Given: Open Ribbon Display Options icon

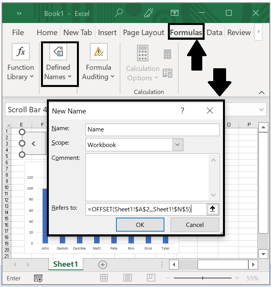Looking at the screenshot, I should click(x=175, y=13).
